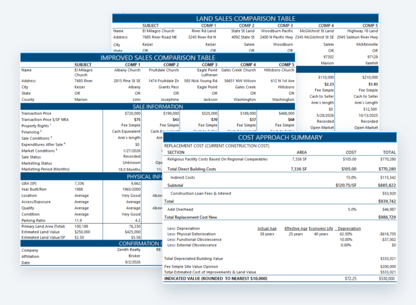The image size is (416, 305).
Task: Select address '2400 N Pacific Hwy'
Action: (276, 37)
